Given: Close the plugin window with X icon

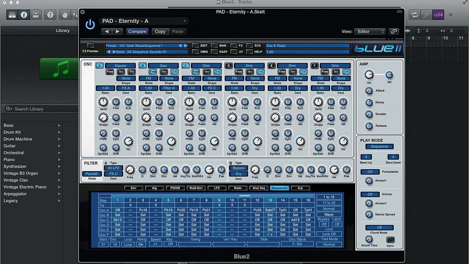Looking at the screenshot, I should [82, 12].
